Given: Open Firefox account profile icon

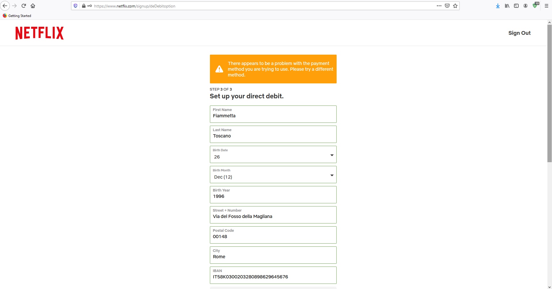Looking at the screenshot, I should click(x=526, y=6).
